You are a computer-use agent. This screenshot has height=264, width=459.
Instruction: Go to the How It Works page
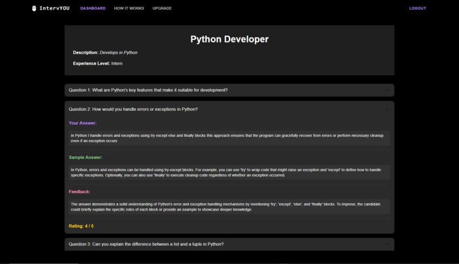click(x=129, y=8)
